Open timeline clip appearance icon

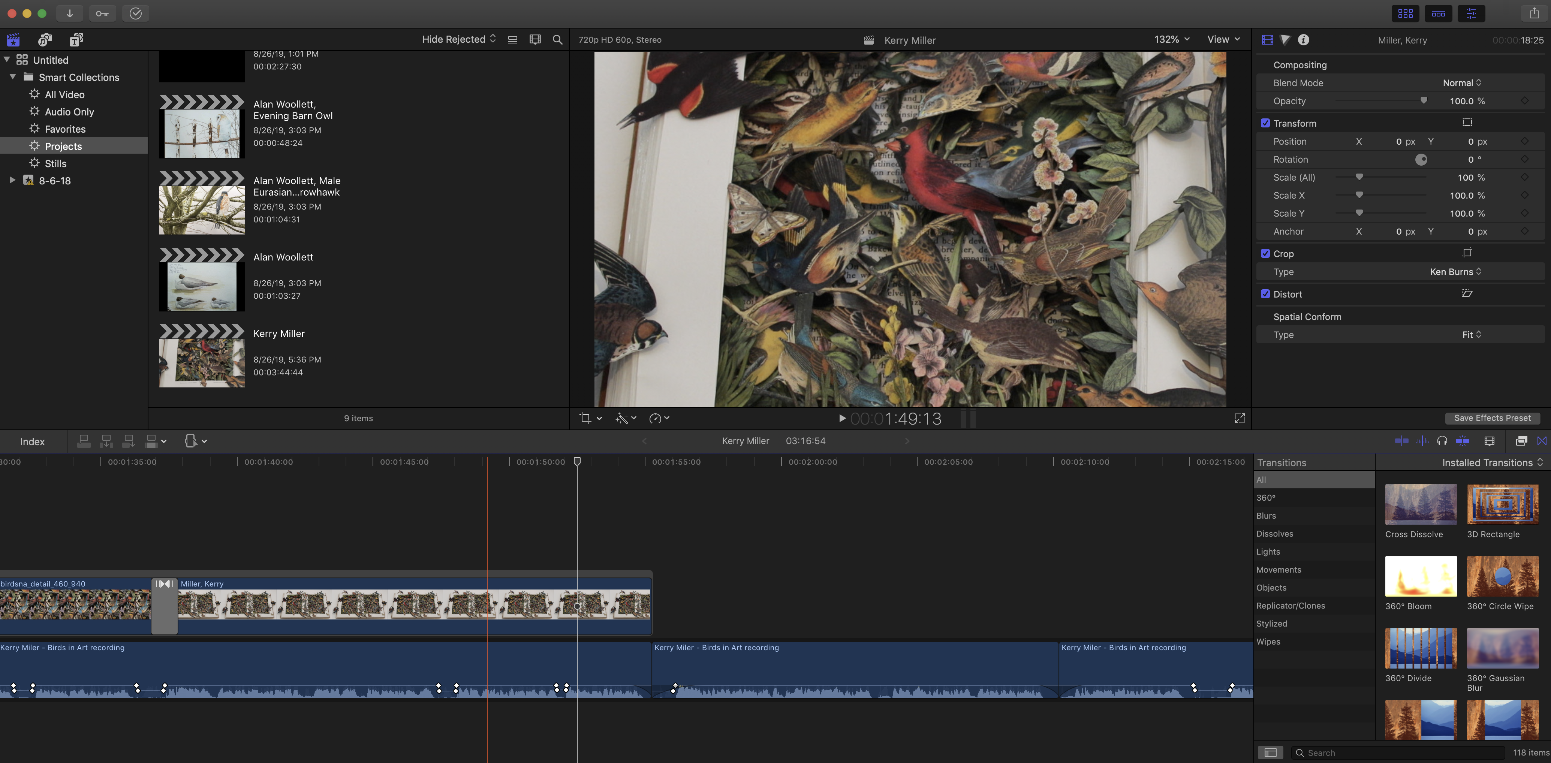(x=1490, y=441)
